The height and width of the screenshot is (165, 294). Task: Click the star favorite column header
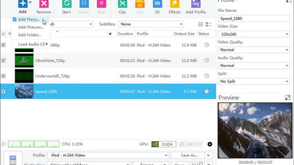tap(110, 34)
